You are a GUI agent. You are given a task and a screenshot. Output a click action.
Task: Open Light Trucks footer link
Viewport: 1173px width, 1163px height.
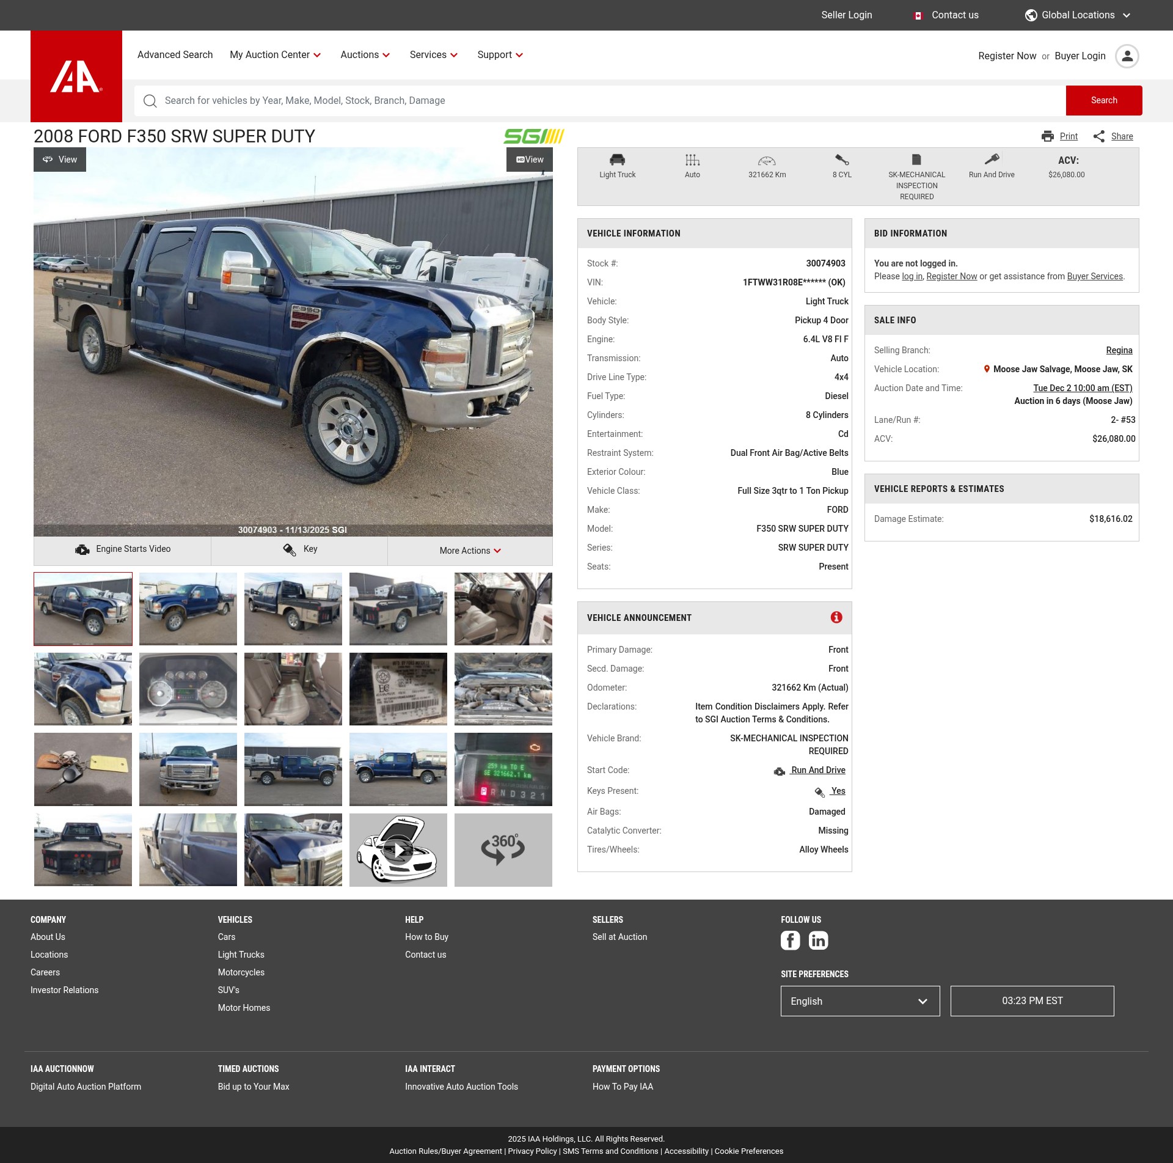click(241, 955)
